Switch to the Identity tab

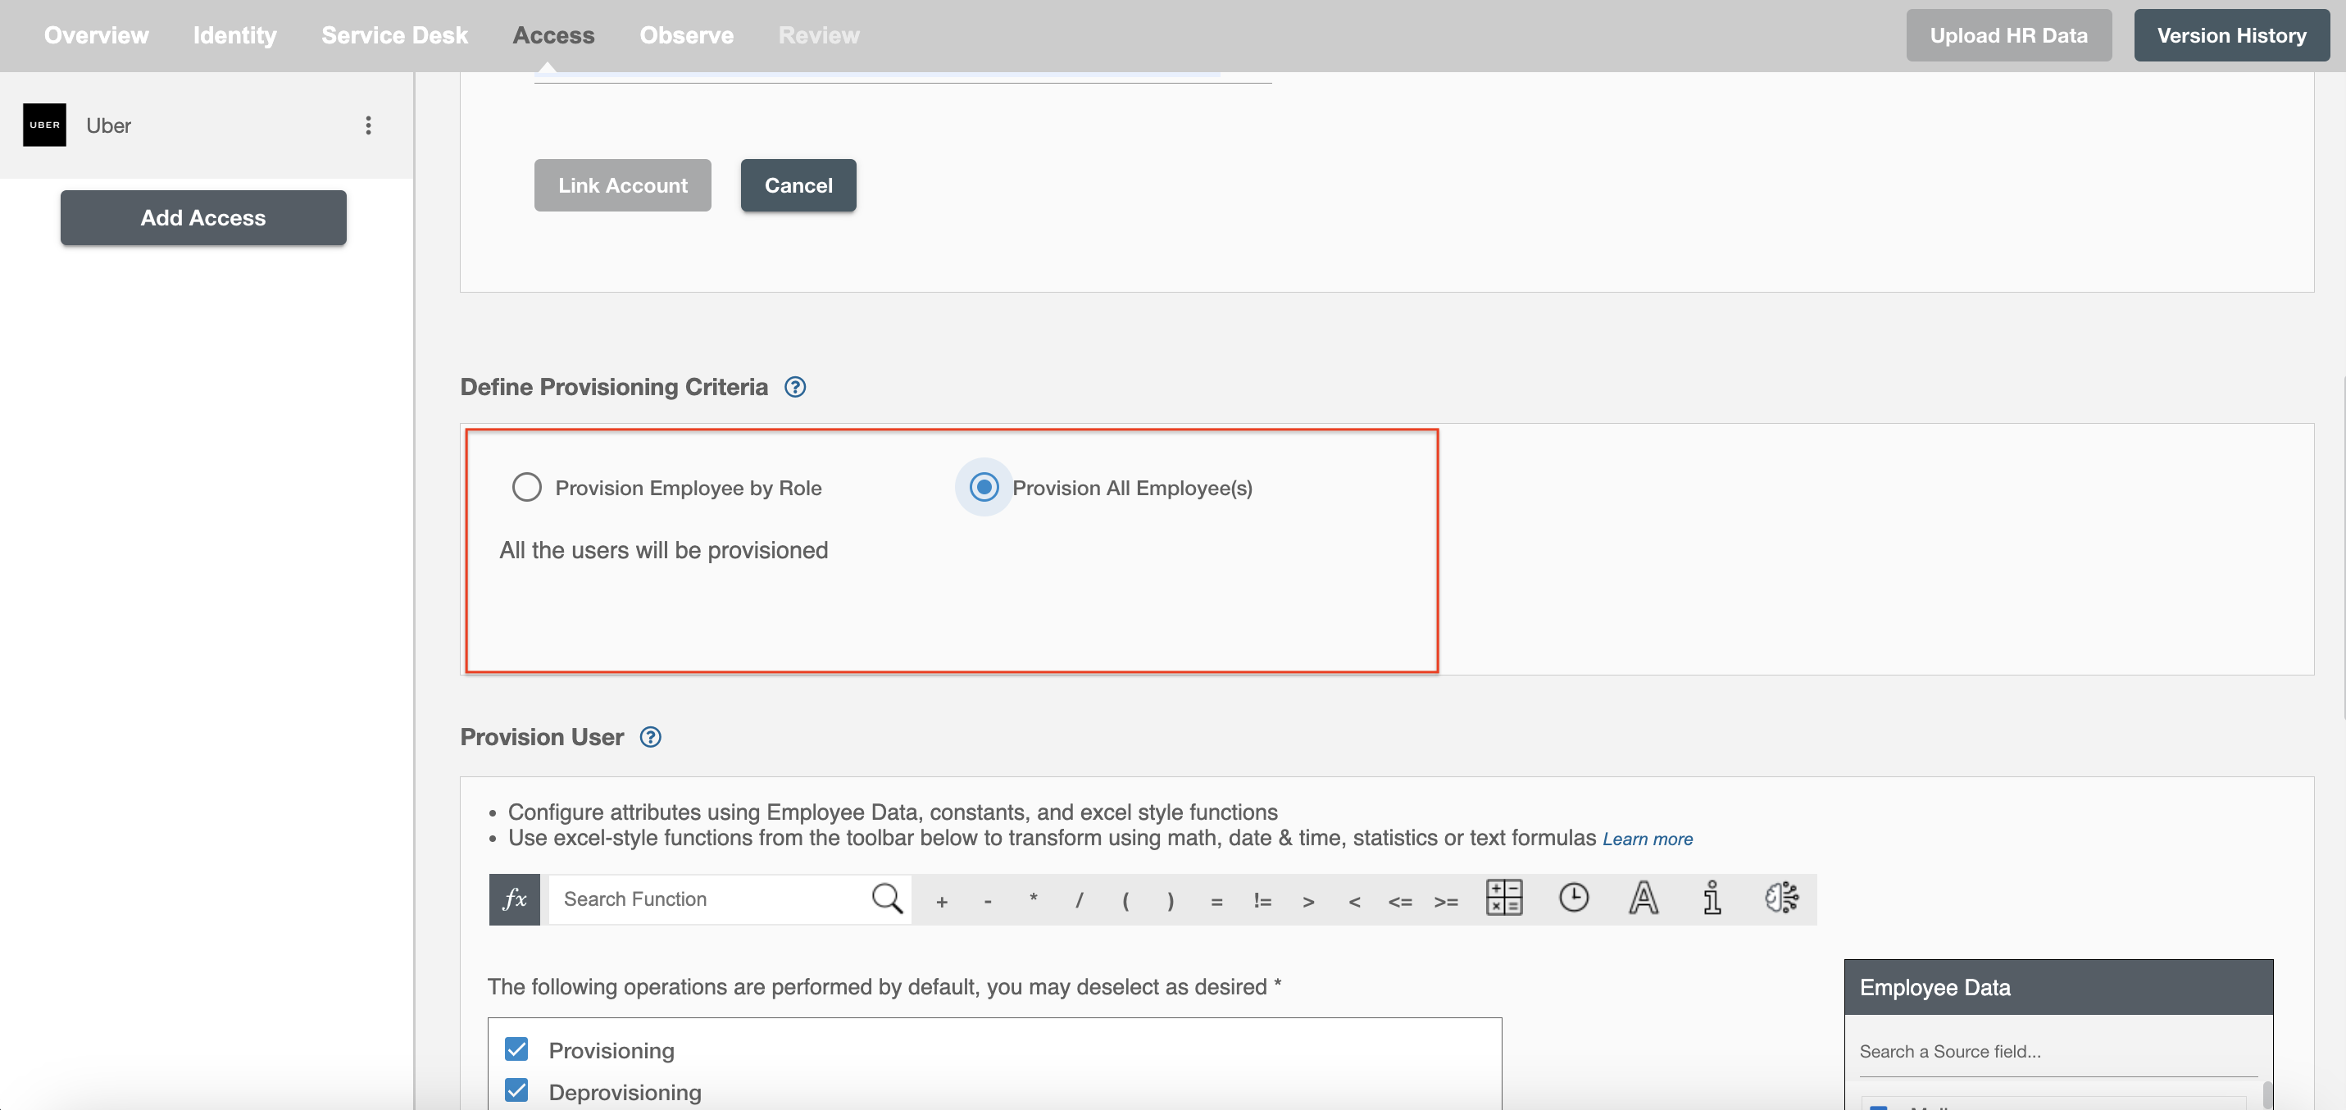click(x=235, y=34)
